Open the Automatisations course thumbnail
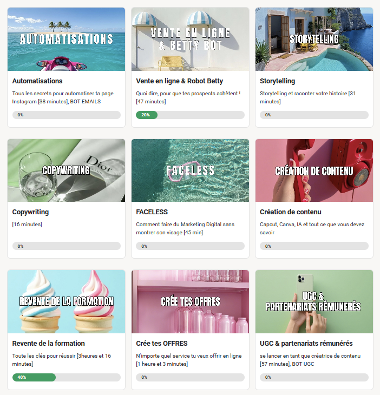380x395 pixels. [66, 39]
